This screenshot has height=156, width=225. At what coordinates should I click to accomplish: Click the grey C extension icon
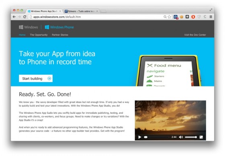205,16
